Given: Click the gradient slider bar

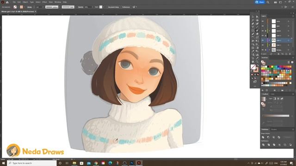Looking at the screenshot, I should (276, 116).
